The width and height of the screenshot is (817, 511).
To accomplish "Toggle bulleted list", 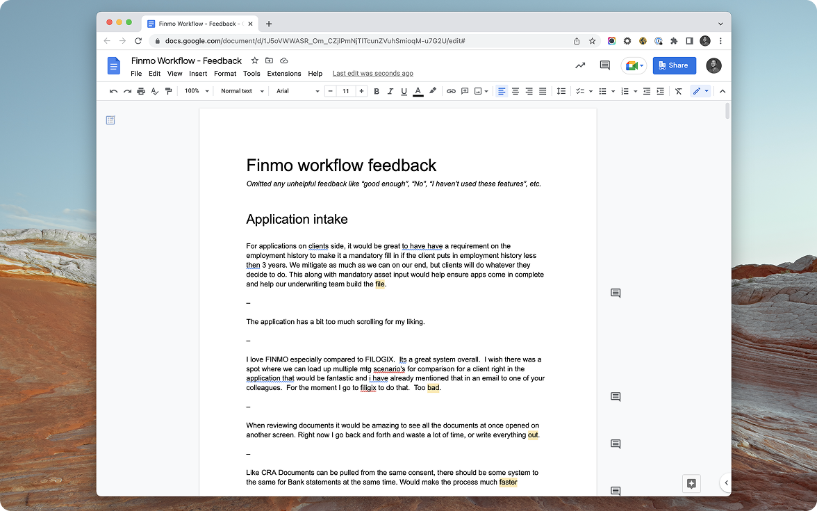I will [x=602, y=91].
